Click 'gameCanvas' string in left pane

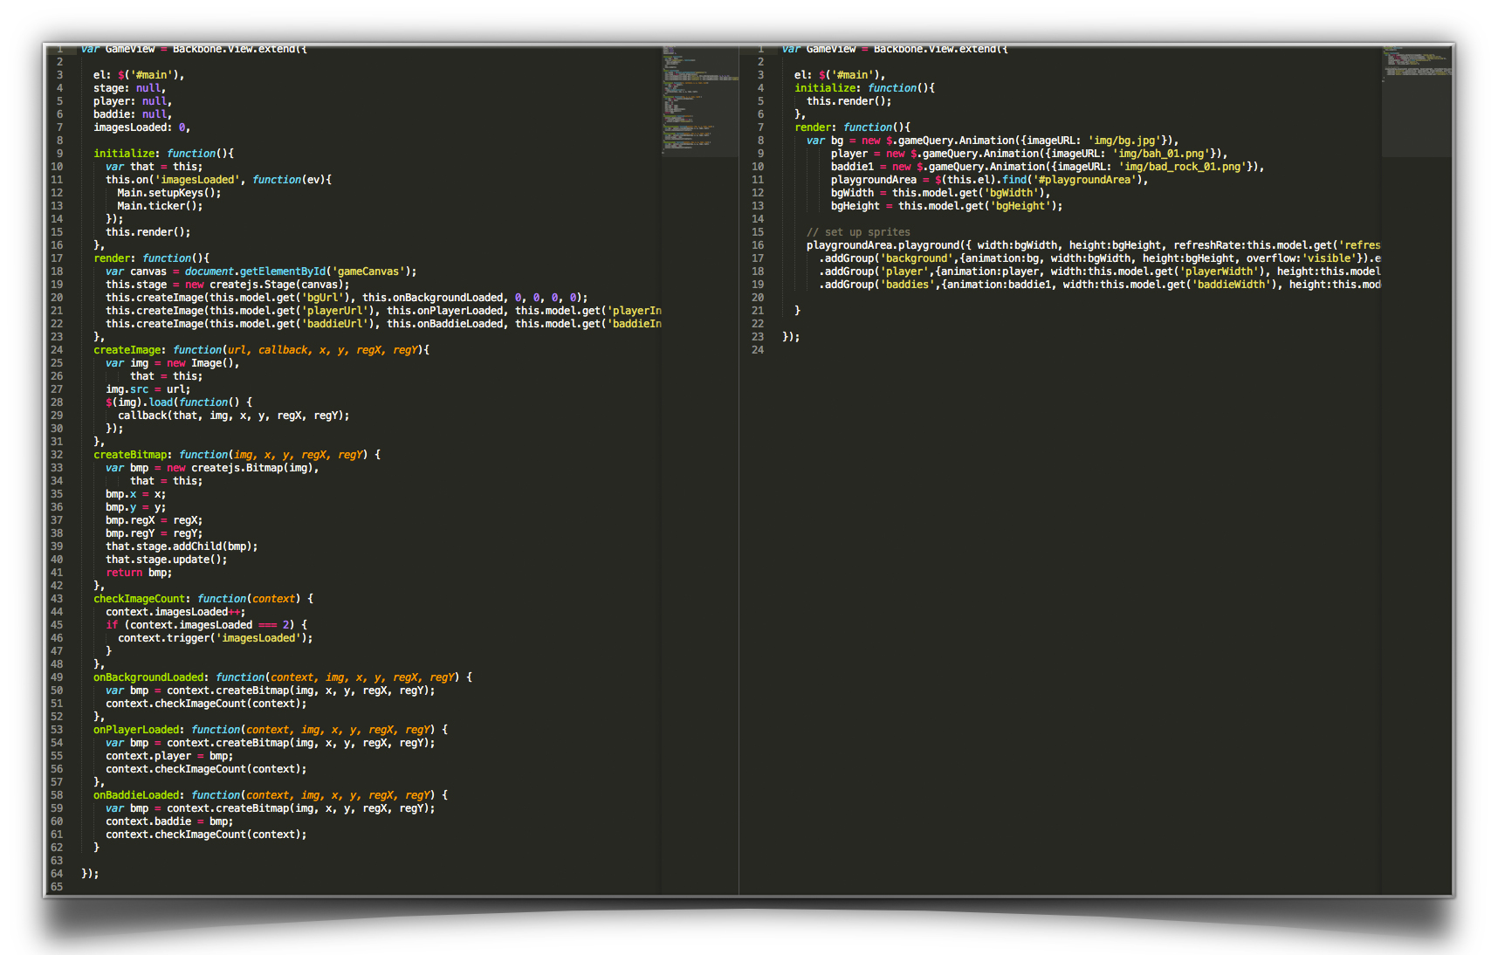click(x=368, y=271)
